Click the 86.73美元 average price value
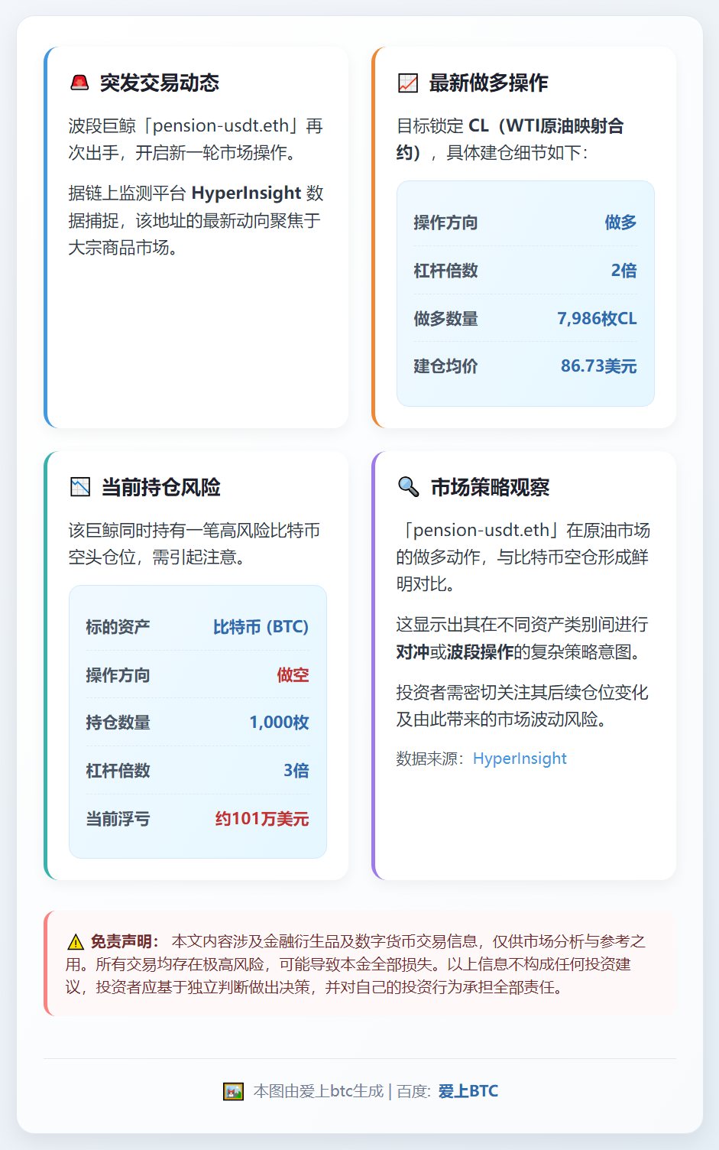The height and width of the screenshot is (1150, 719). (599, 366)
